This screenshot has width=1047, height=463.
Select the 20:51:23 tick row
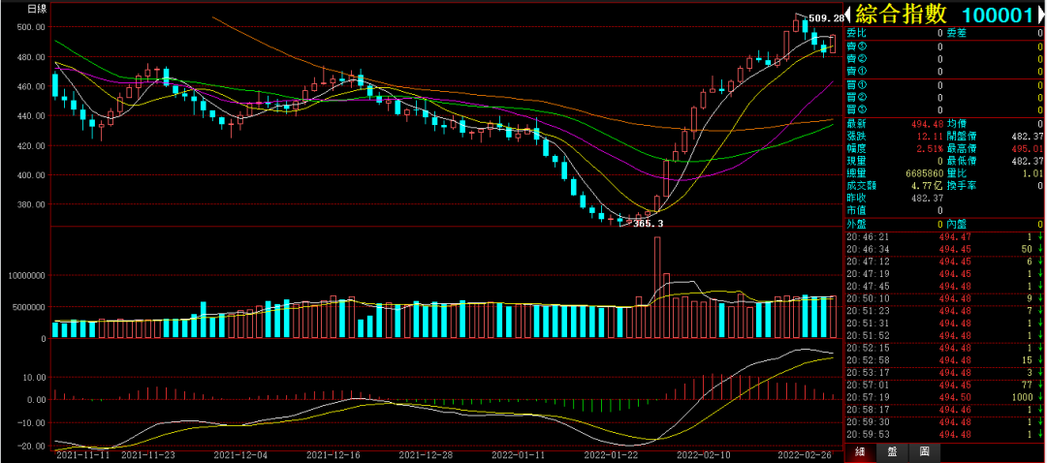point(944,310)
